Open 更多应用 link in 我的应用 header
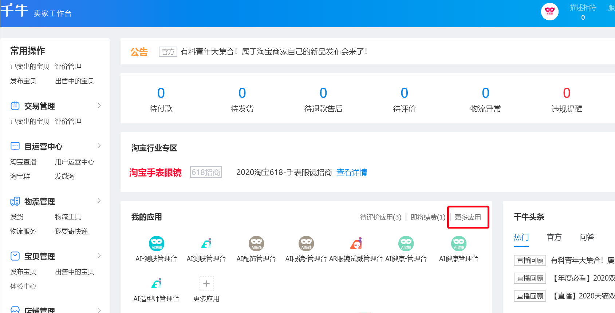 468,217
